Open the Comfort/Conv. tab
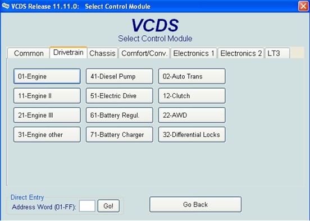The image size is (310, 221). [144, 53]
